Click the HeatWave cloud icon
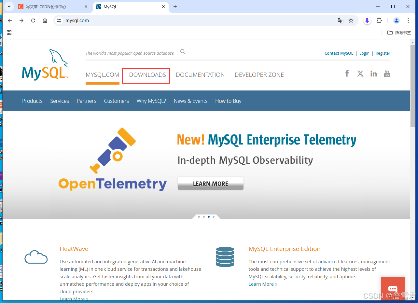This screenshot has width=418, height=303. 36,257
